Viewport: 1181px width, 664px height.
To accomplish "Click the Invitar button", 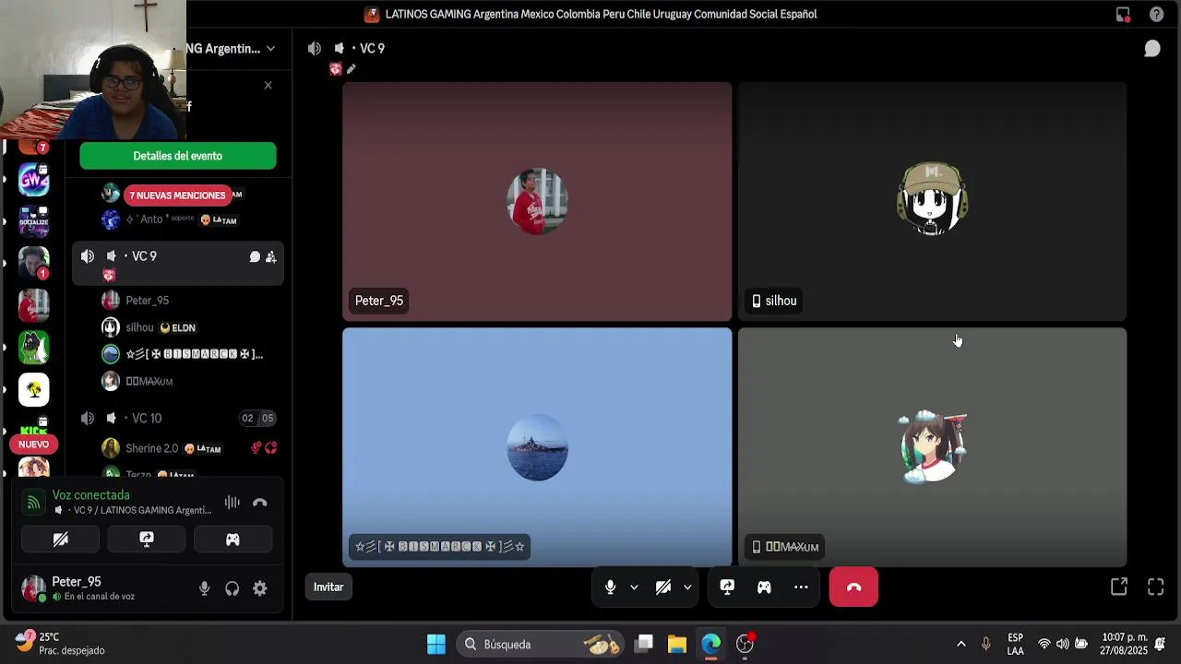I will [328, 587].
